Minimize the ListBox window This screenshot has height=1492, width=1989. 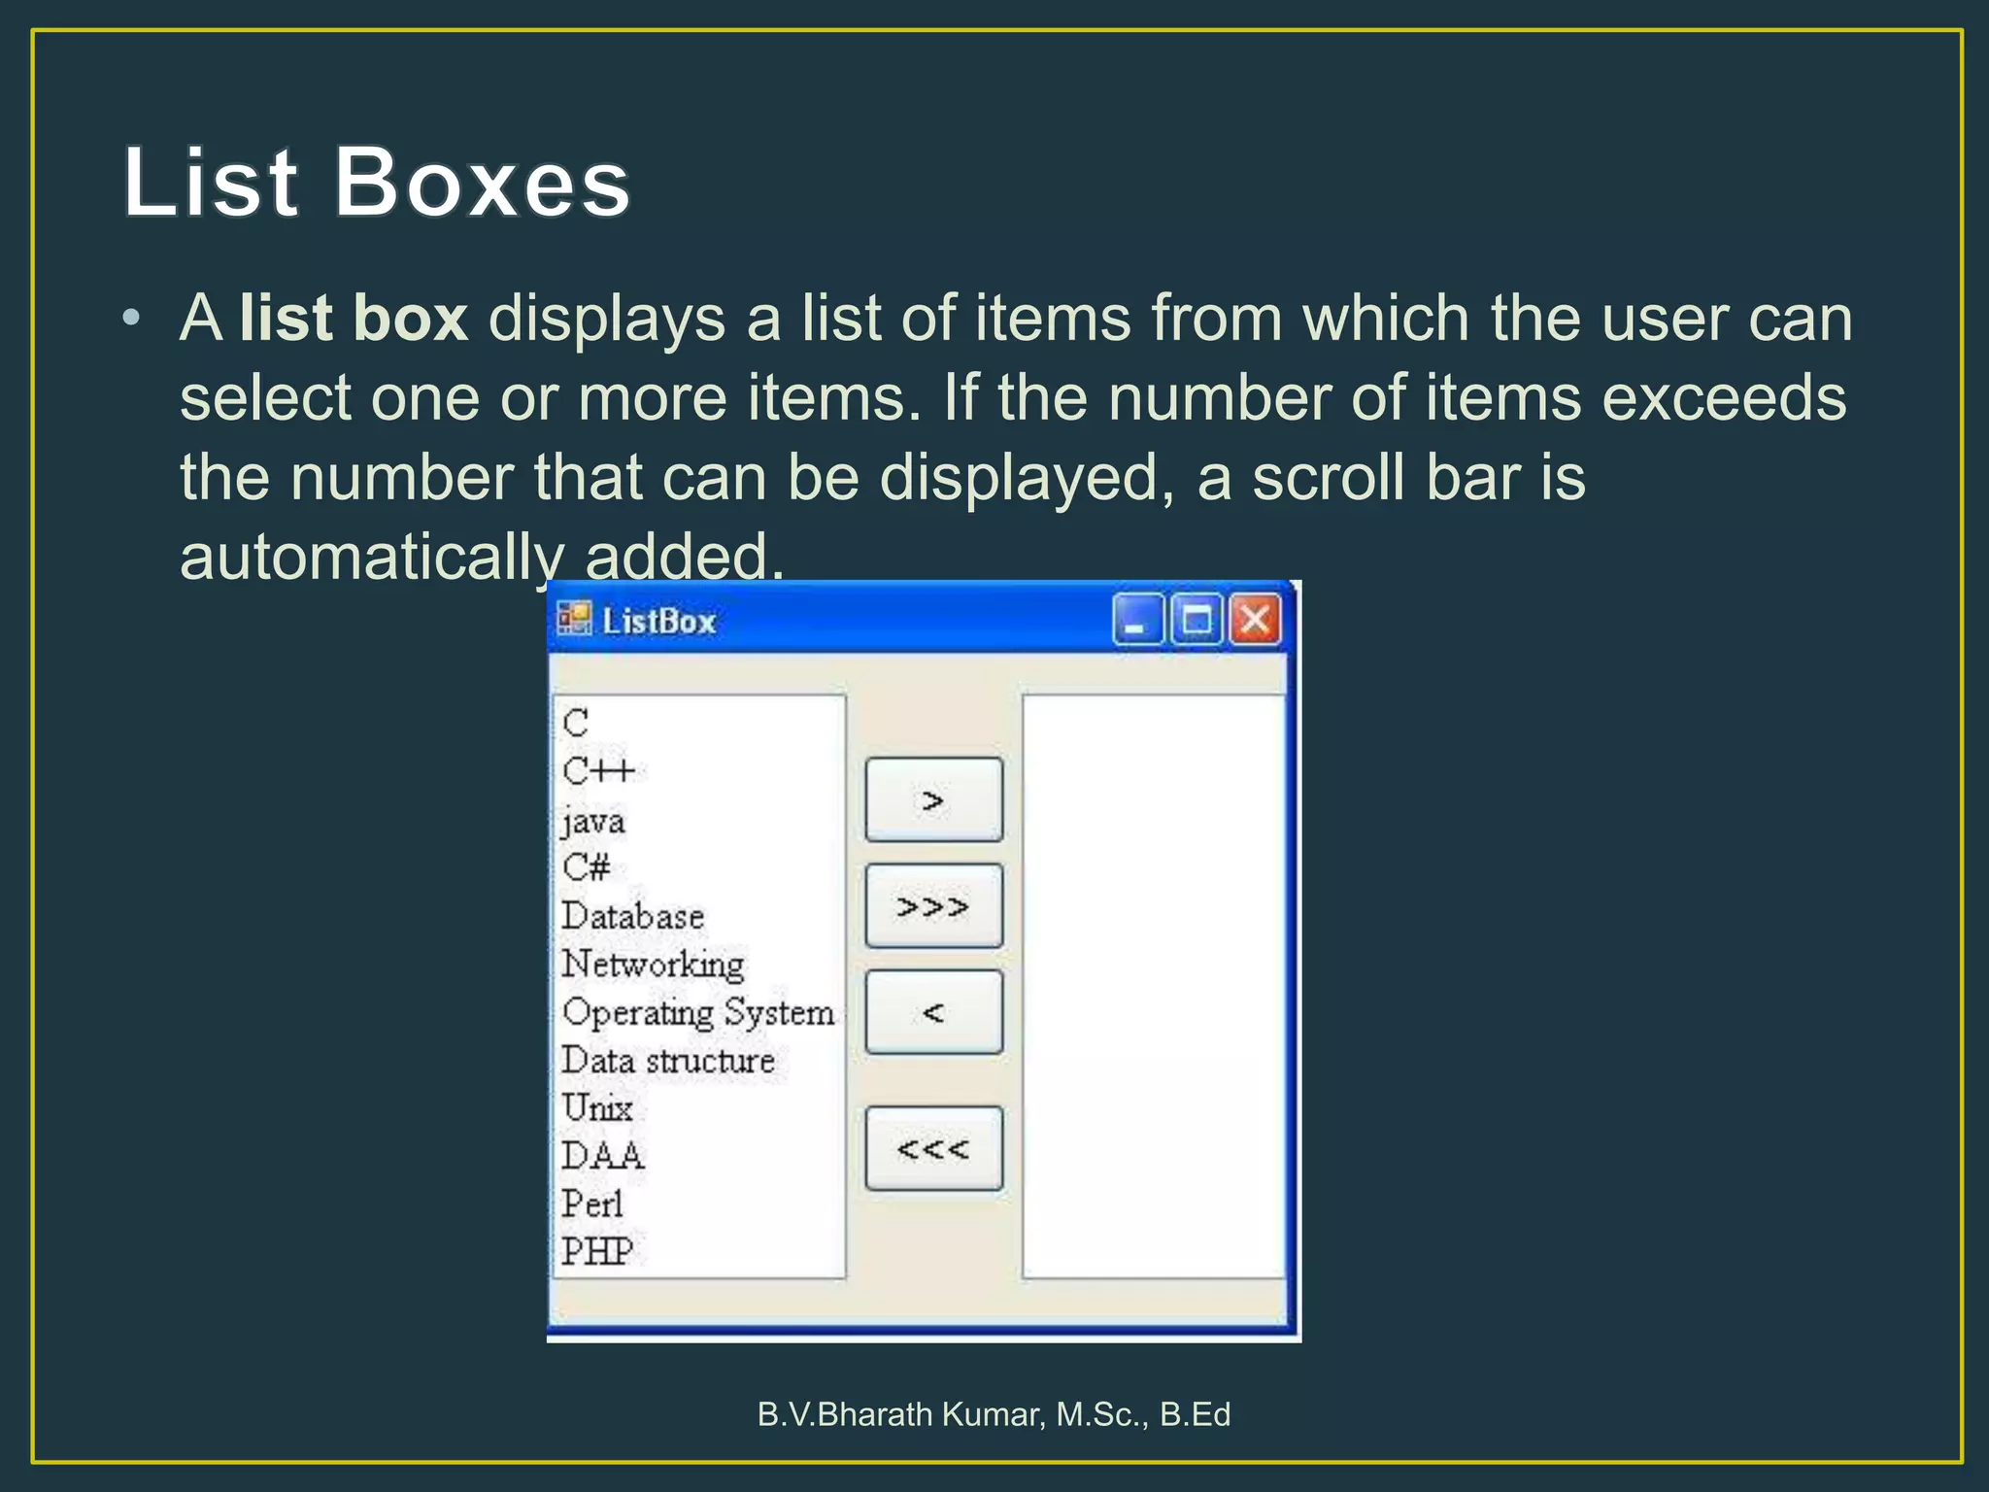tap(1137, 620)
